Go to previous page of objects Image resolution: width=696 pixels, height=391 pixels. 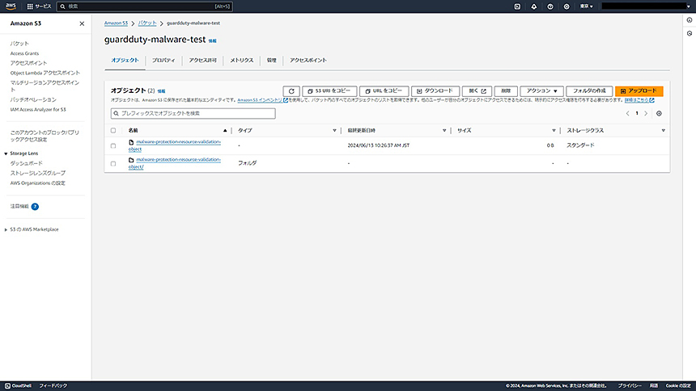[628, 113]
